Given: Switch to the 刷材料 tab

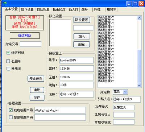Looking at the screenshot, I should click(112, 9).
